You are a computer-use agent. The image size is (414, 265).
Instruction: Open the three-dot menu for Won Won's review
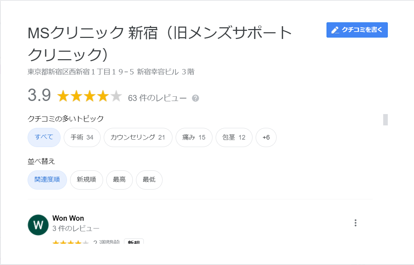tap(355, 223)
